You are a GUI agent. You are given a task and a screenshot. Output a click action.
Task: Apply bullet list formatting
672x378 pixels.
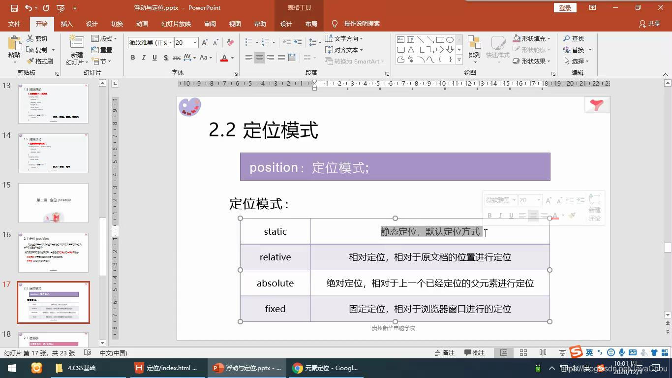(249, 42)
